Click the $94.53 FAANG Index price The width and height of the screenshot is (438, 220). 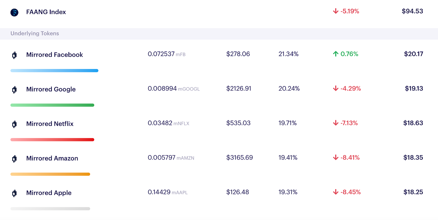tap(412, 11)
